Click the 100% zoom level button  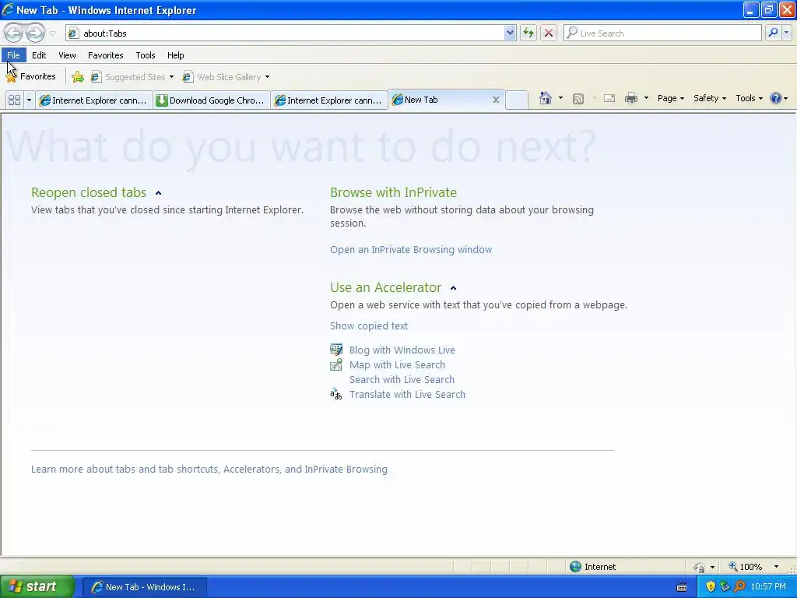[745, 567]
